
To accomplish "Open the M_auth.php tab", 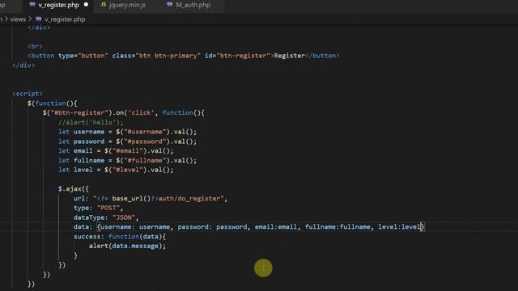I will click(193, 5).
